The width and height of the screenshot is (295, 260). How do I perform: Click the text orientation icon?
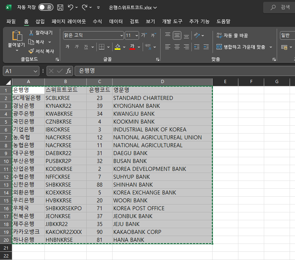197,35
